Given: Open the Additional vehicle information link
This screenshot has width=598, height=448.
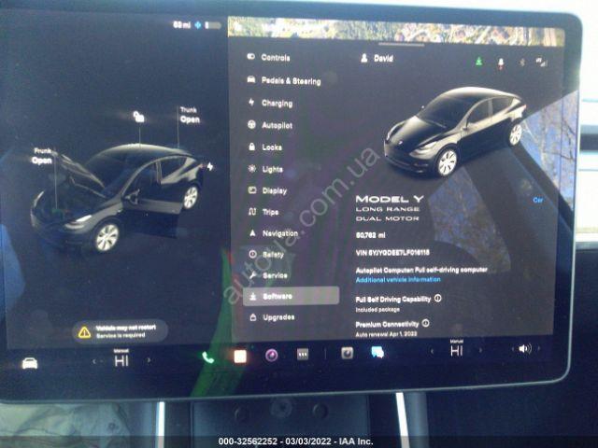Looking at the screenshot, I should [398, 280].
